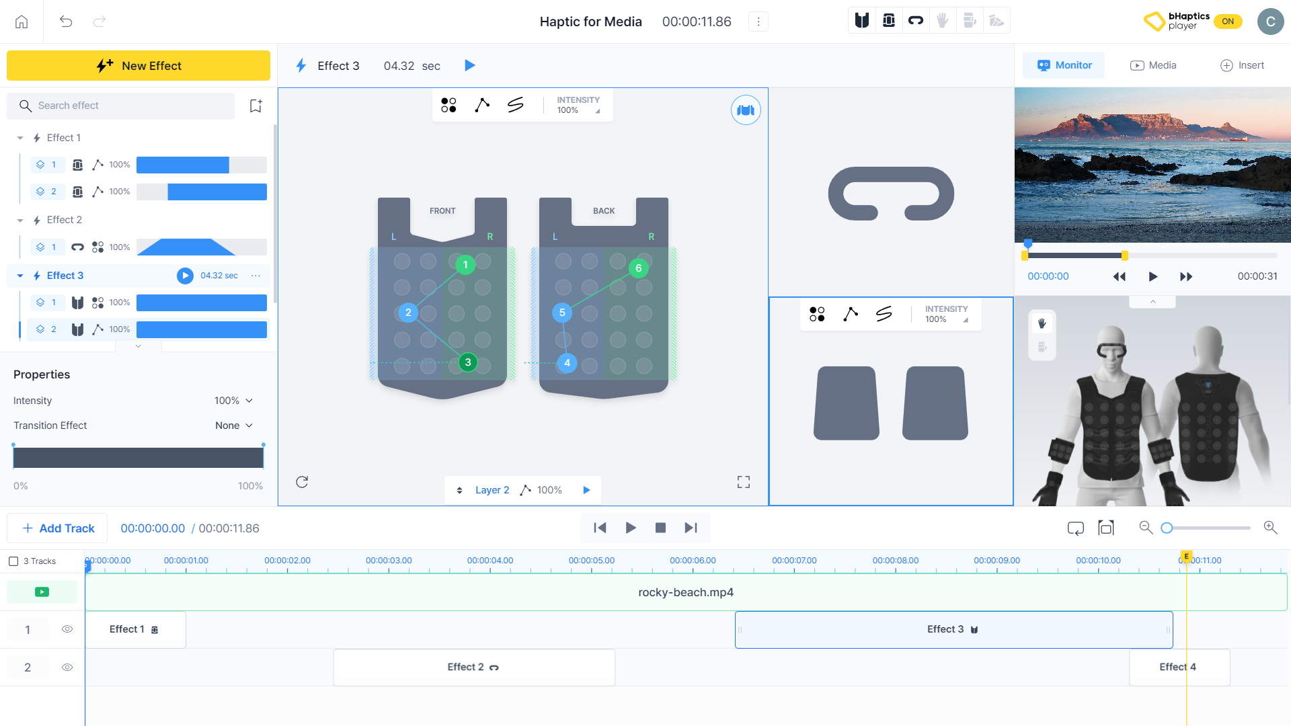Stop timeline playback
This screenshot has height=726, width=1291.
(660, 528)
